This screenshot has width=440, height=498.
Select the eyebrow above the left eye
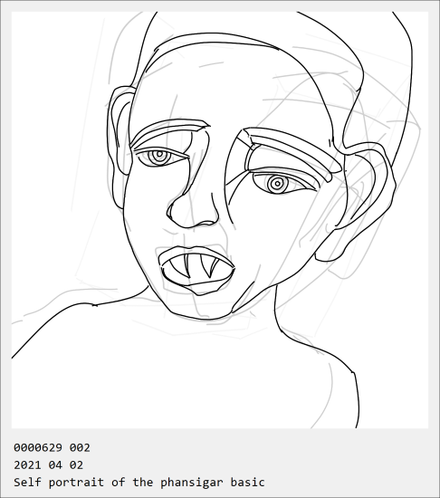[169, 132]
